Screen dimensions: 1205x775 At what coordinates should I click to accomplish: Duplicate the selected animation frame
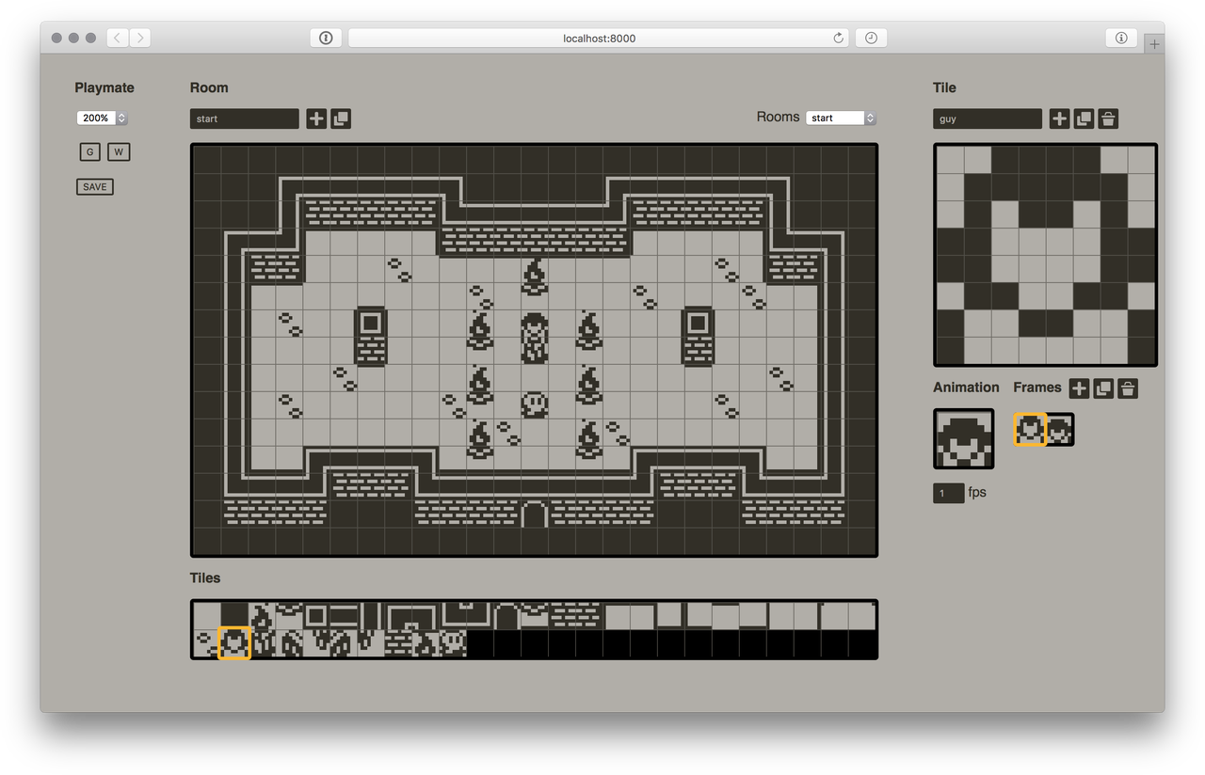1103,388
